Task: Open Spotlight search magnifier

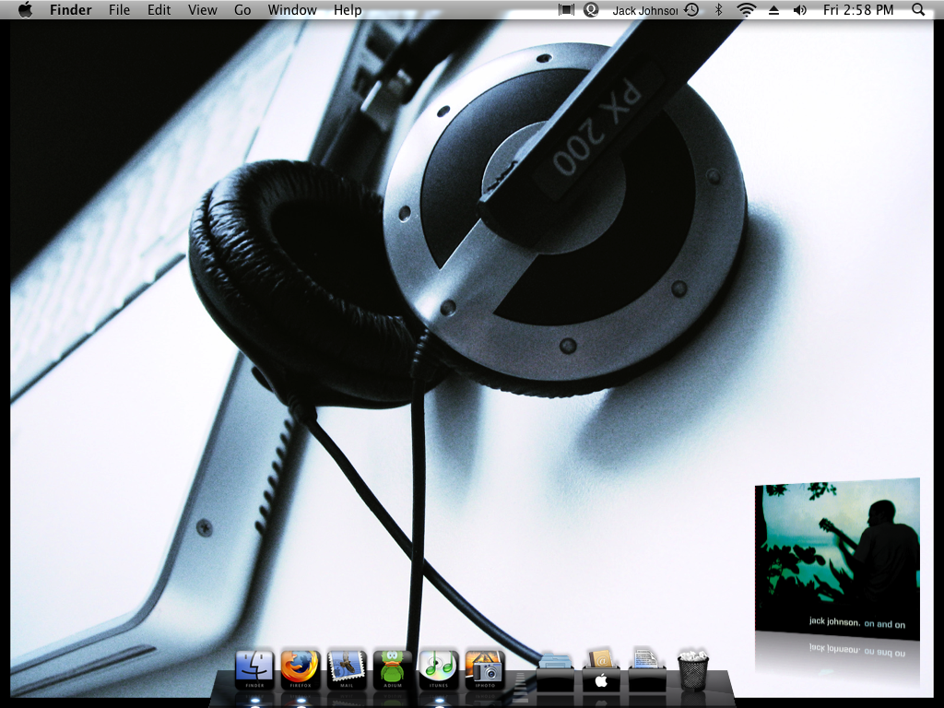Action: click(918, 9)
